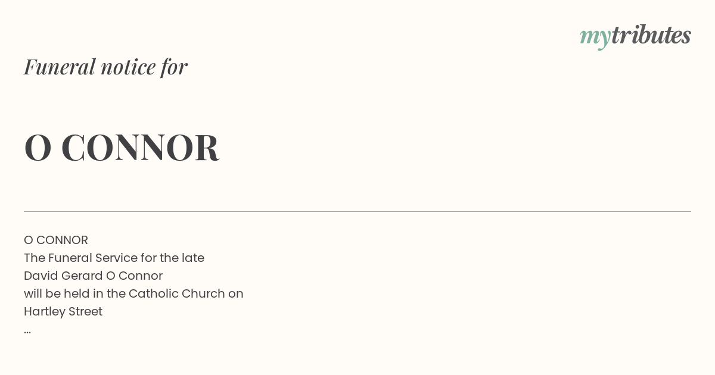The image size is (715, 375).
Task: Click the "tributes" part of the logo
Action: [x=651, y=35]
